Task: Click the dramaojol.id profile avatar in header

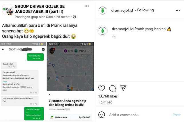Action: (103, 11)
